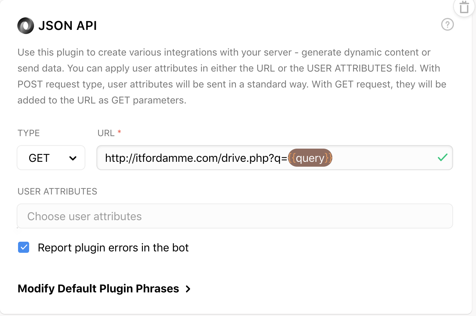Click the JSON API plugin title

tap(68, 26)
